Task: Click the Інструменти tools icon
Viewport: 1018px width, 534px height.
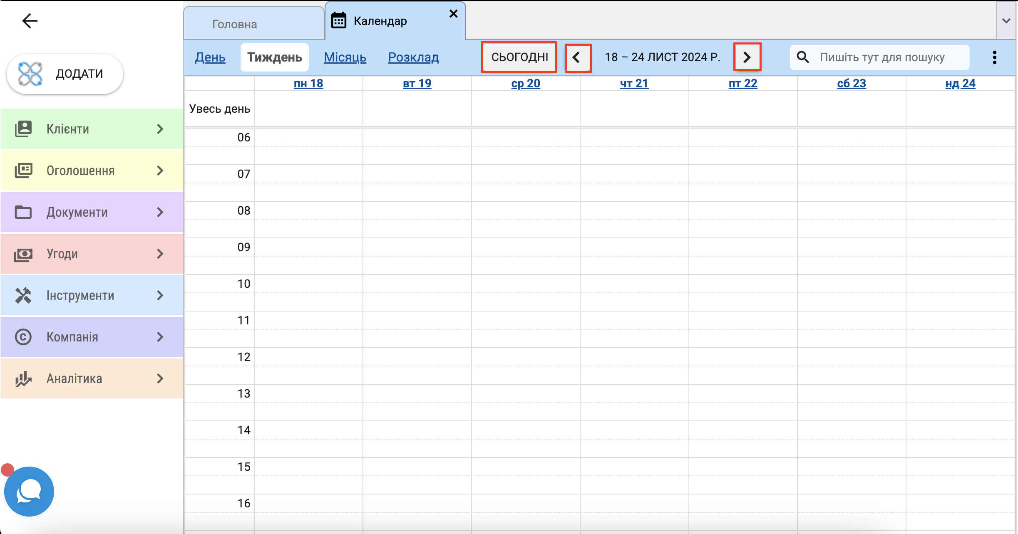Action: [23, 295]
